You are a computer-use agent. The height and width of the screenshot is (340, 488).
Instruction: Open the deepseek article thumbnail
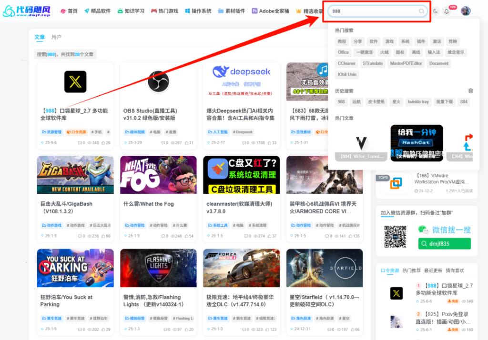pyautogui.click(x=241, y=81)
